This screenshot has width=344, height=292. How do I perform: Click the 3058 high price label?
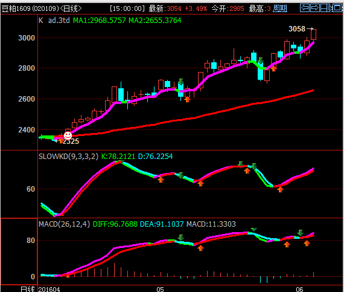(x=297, y=29)
